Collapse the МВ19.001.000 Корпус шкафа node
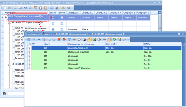The width and height of the screenshot is (186, 107). pyautogui.click(x=9, y=23)
